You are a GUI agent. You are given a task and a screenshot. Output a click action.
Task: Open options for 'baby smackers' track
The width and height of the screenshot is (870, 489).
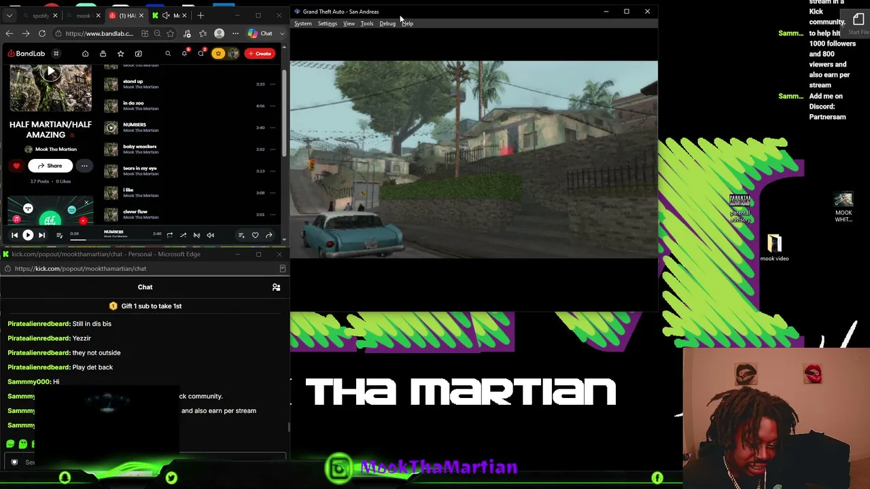(273, 149)
